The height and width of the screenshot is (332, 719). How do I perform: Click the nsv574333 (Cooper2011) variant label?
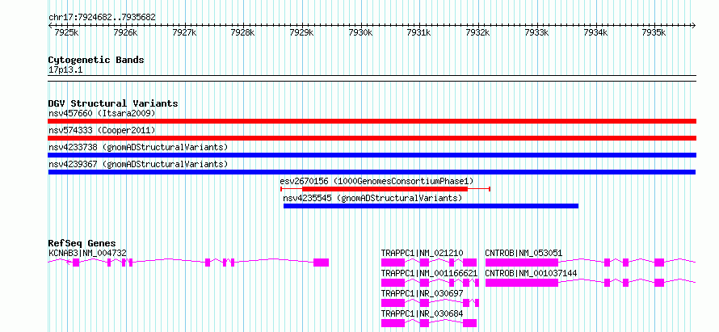click(102, 130)
